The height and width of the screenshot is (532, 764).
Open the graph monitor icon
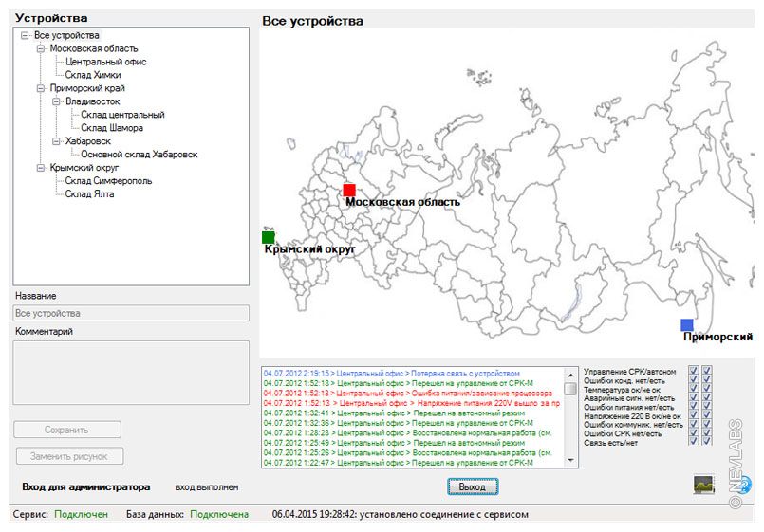tap(704, 485)
